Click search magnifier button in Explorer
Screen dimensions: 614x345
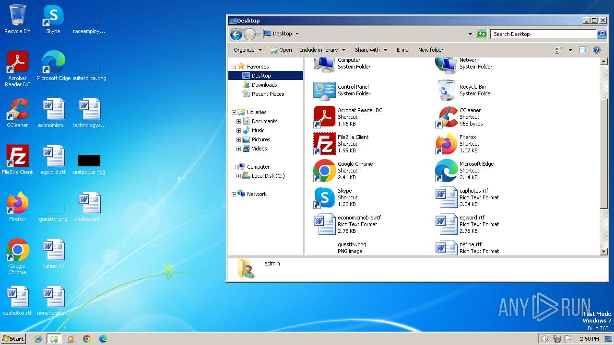[602, 34]
